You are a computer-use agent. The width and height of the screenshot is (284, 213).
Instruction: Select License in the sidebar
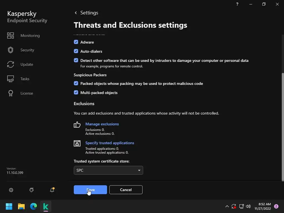(27, 93)
